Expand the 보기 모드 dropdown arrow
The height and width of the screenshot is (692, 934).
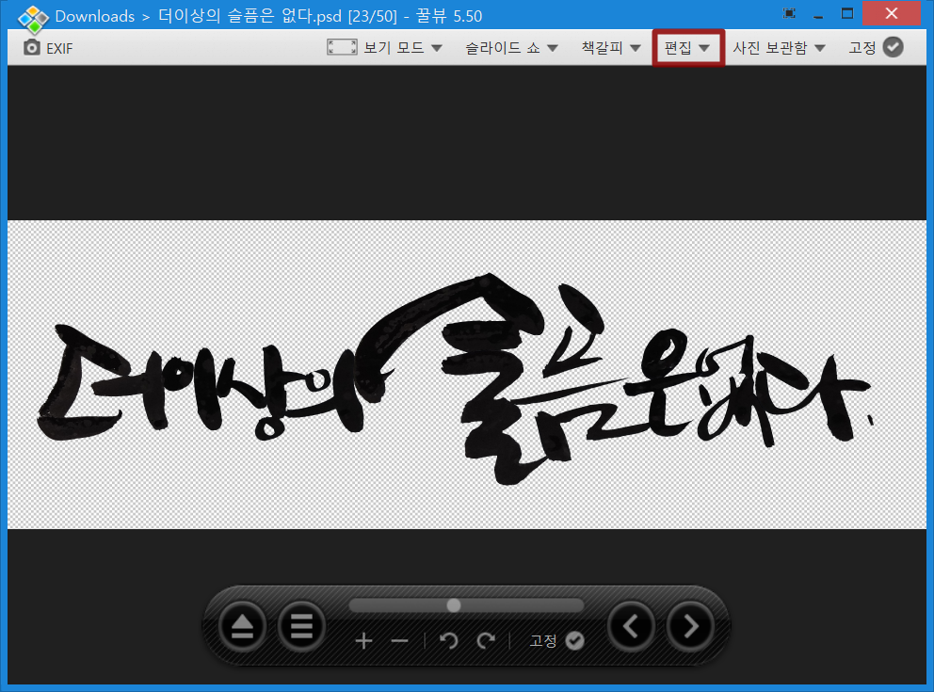click(437, 48)
